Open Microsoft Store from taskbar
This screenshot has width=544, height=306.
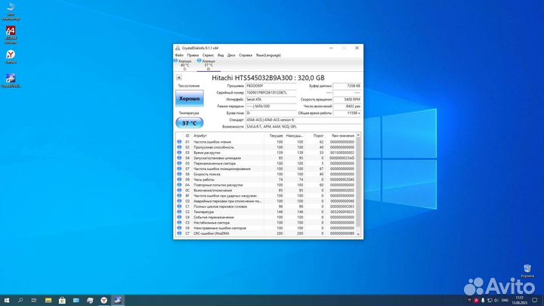click(62, 301)
